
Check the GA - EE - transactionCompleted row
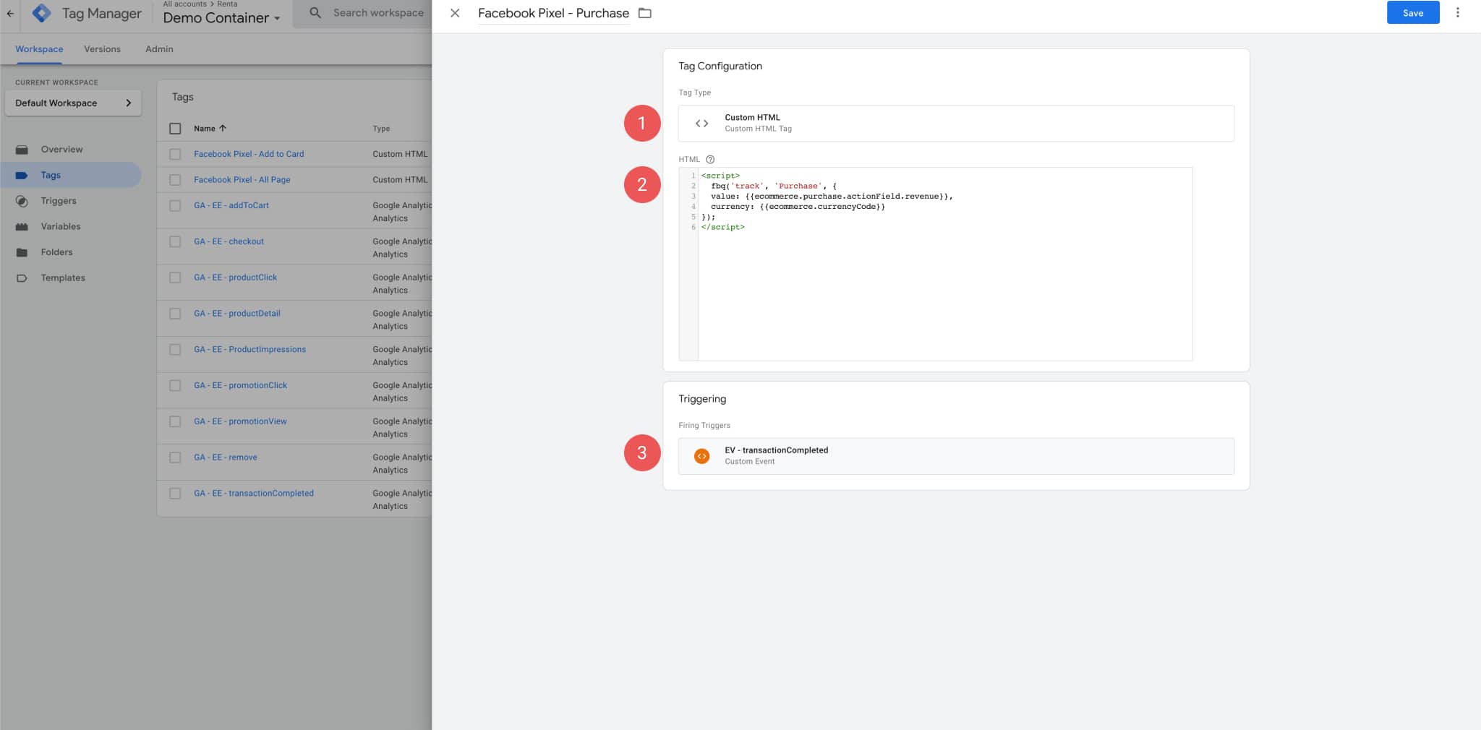(x=175, y=494)
